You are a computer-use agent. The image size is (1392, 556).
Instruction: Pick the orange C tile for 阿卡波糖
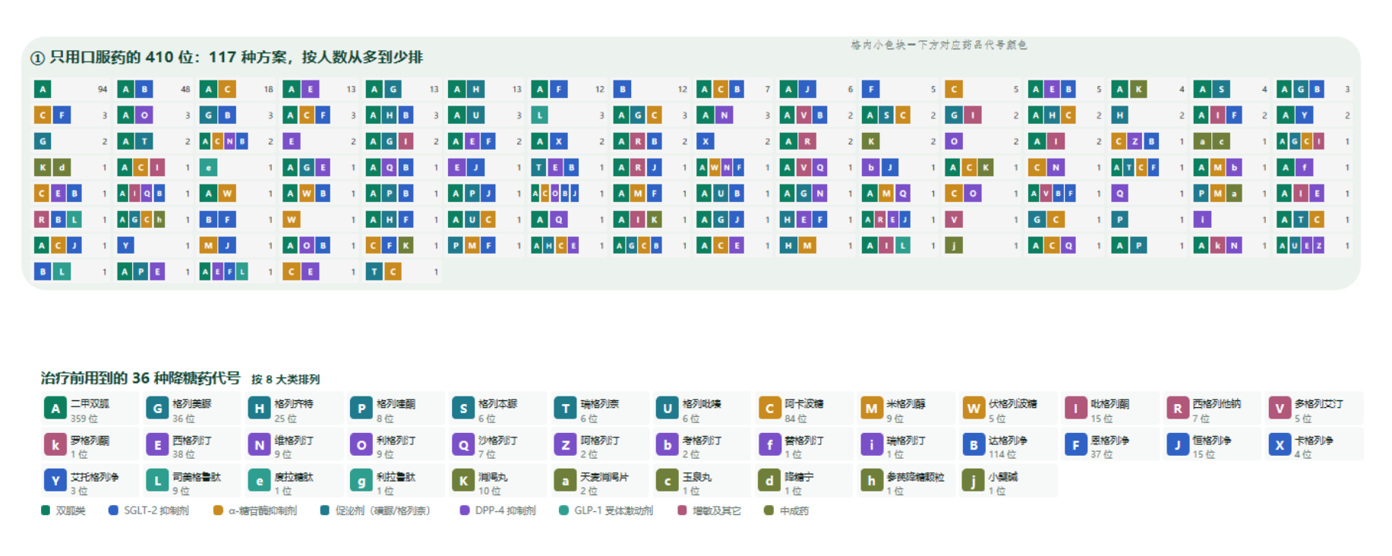pyautogui.click(x=769, y=409)
